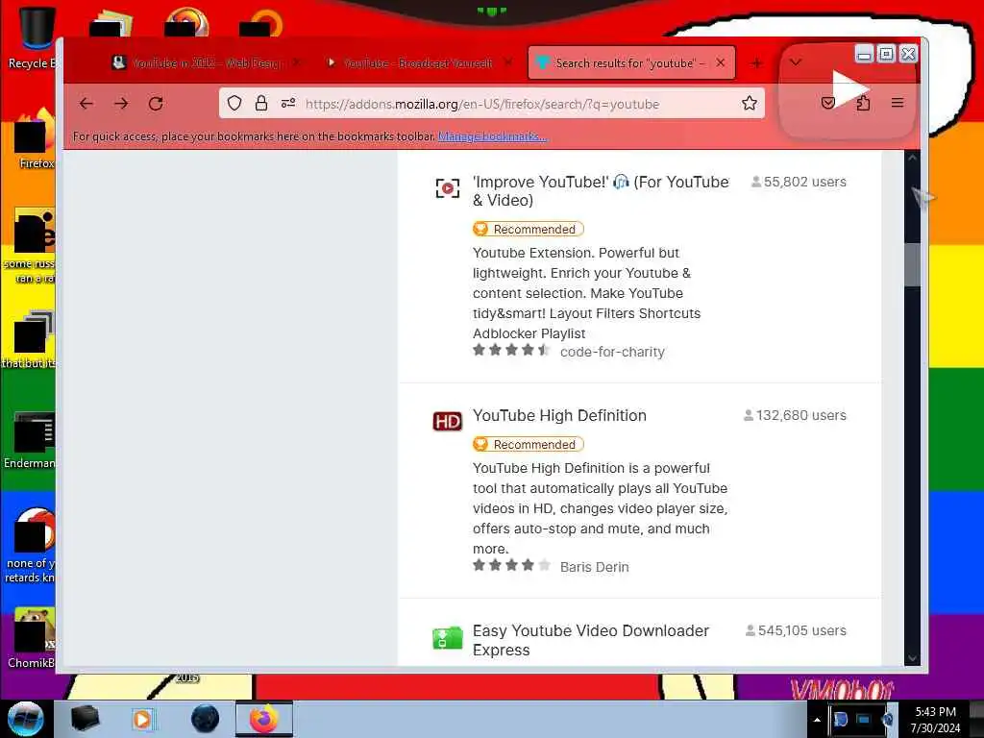Open the Firefox hamburger application menu
This screenshot has height=738, width=984.
tap(898, 103)
